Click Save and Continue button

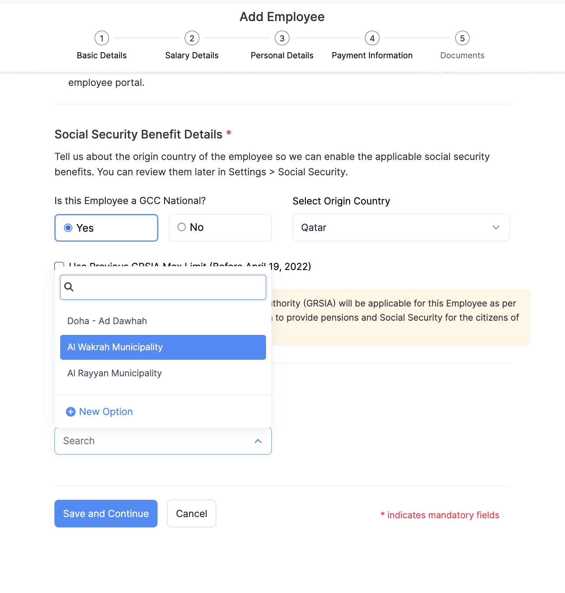[x=106, y=514]
